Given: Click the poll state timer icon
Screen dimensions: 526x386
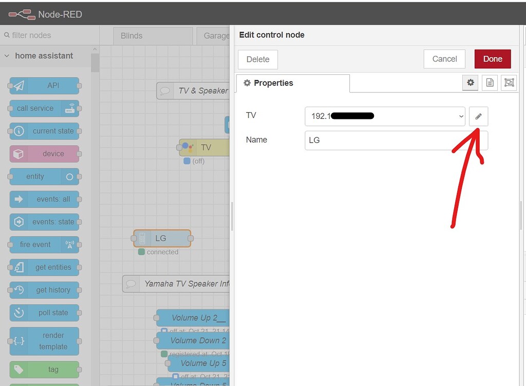Looking at the screenshot, I should [19, 312].
